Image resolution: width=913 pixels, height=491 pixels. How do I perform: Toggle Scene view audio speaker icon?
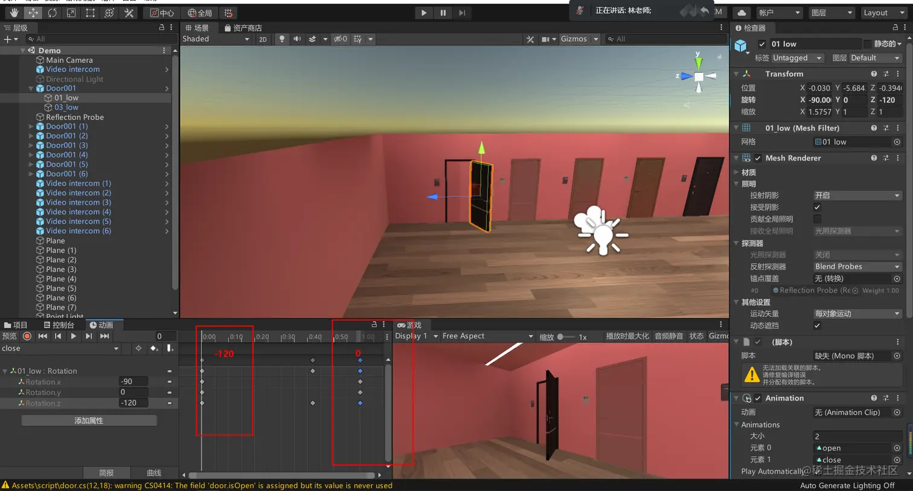coord(297,39)
